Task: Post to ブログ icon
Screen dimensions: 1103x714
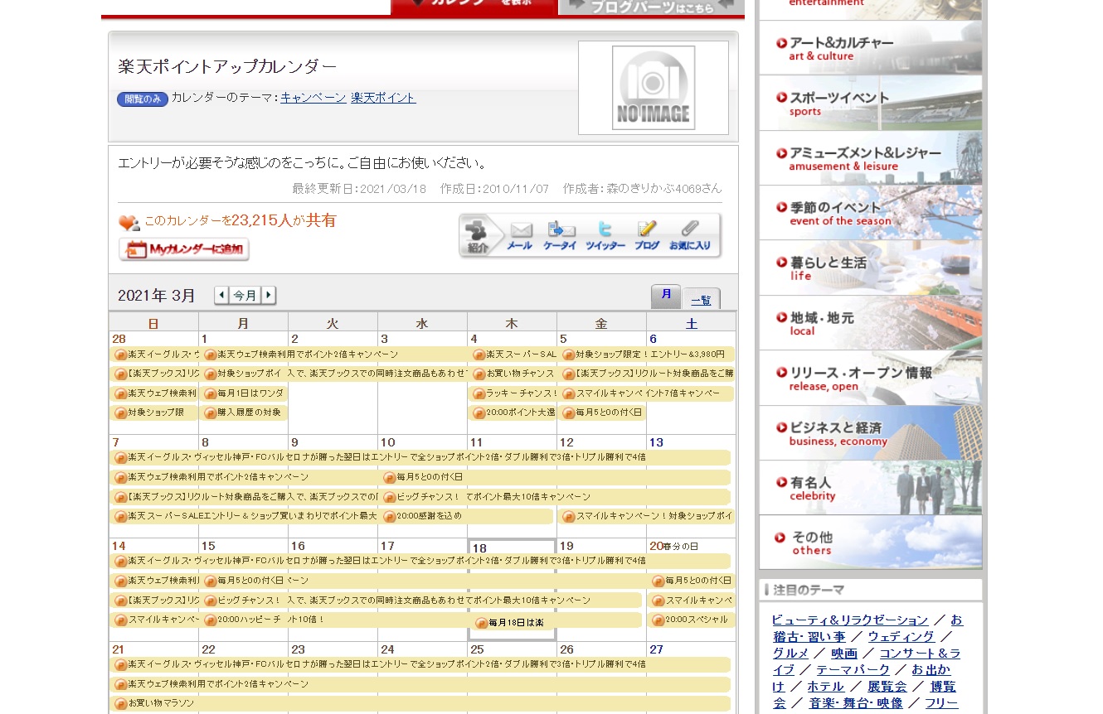Action: point(647,235)
